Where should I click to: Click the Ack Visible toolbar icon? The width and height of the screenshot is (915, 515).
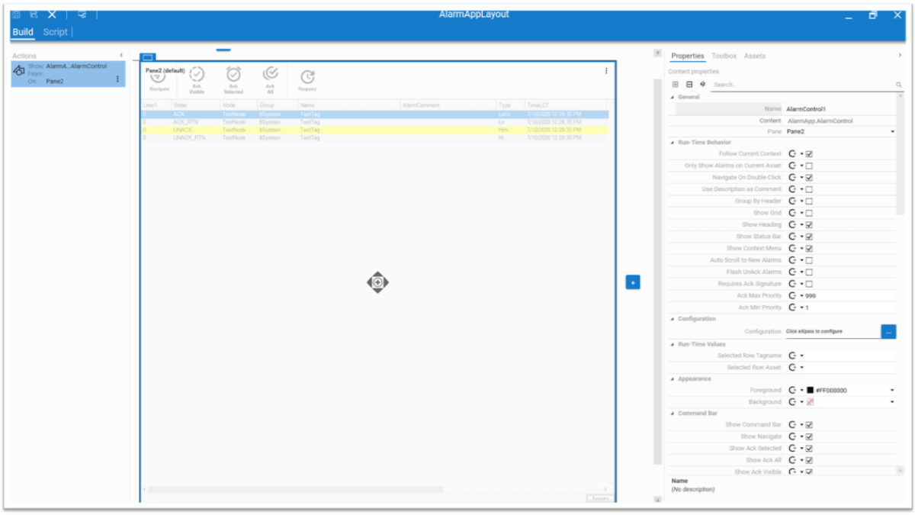197,75
